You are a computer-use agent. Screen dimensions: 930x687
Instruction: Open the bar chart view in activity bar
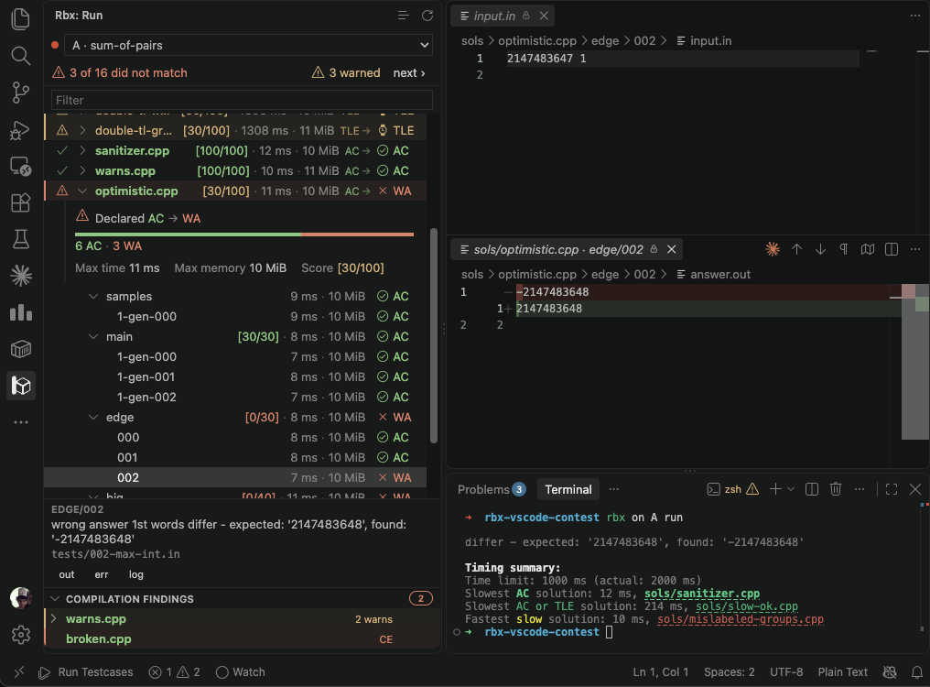pyautogui.click(x=21, y=313)
